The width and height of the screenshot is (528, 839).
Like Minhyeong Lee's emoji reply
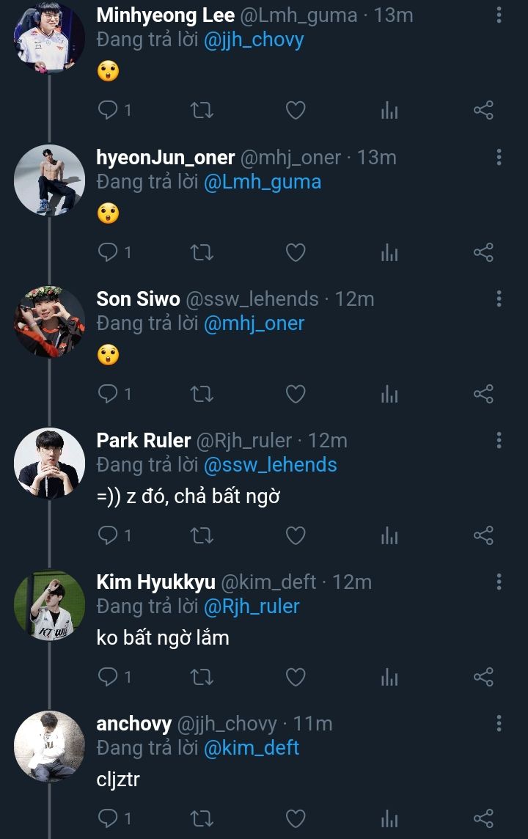[x=295, y=111]
